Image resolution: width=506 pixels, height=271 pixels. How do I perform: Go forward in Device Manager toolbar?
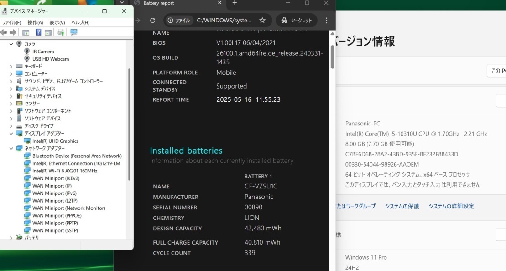[x=13, y=32]
